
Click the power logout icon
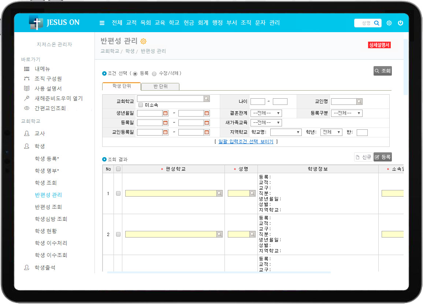point(400,23)
